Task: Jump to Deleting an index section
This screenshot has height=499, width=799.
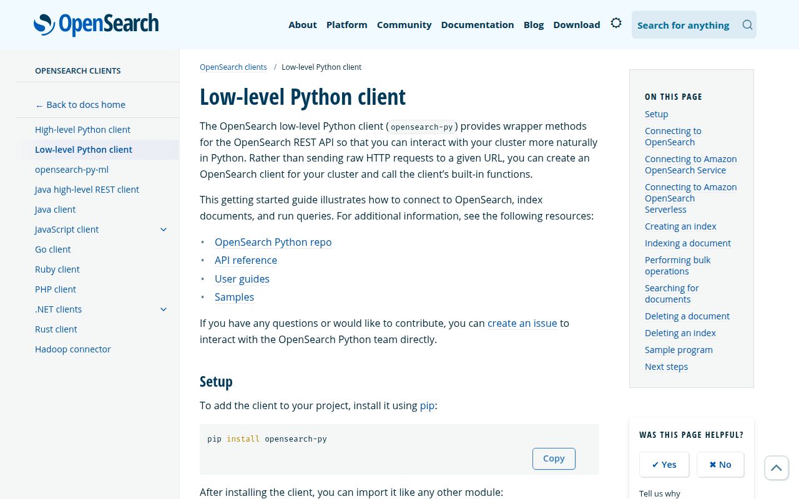Action: (x=680, y=333)
